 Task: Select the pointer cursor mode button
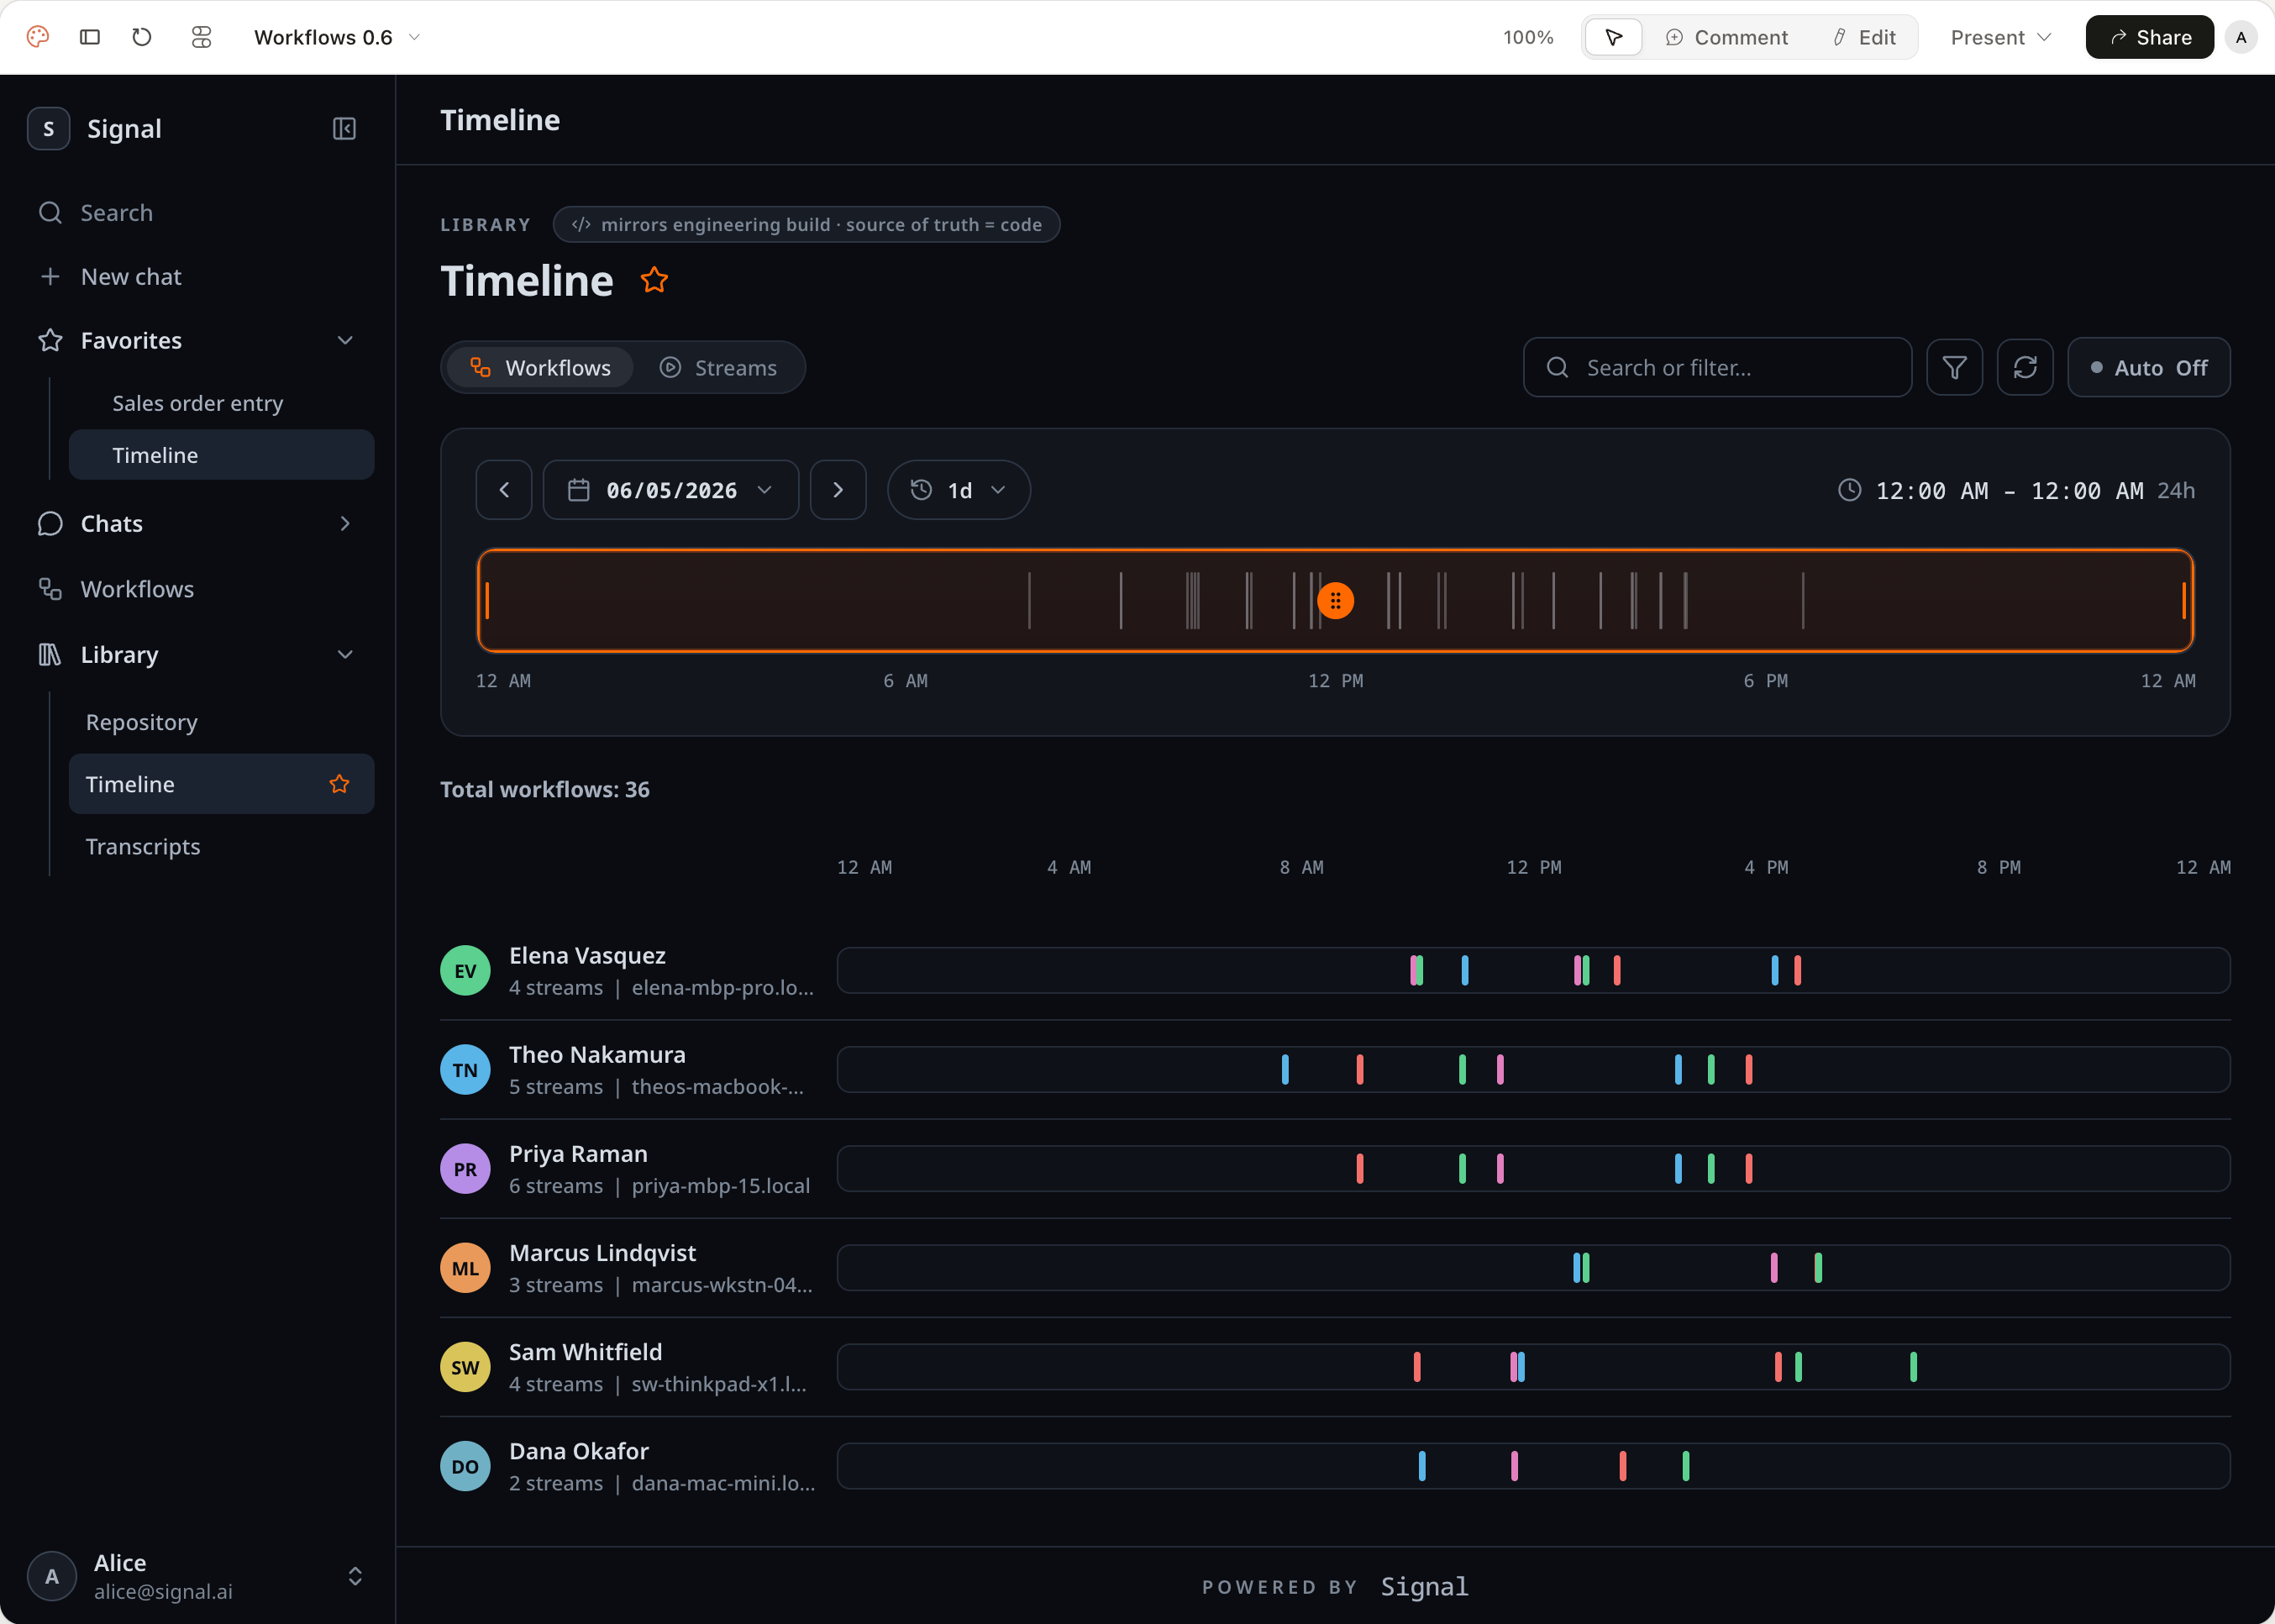(x=1613, y=37)
